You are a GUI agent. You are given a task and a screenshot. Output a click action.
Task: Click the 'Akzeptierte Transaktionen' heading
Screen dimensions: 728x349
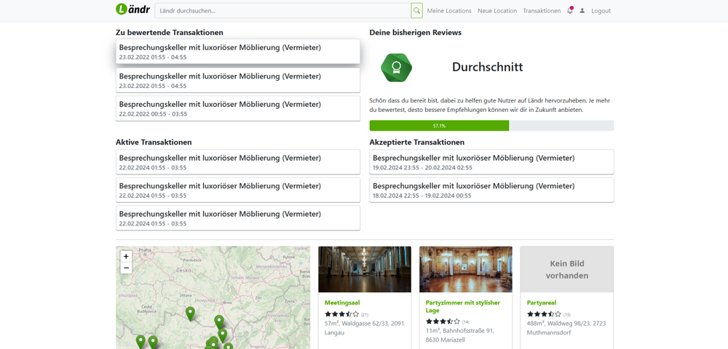pos(417,143)
